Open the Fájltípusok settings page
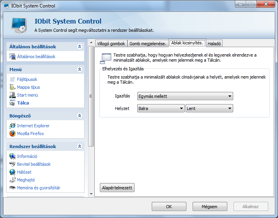 [x=27, y=79]
